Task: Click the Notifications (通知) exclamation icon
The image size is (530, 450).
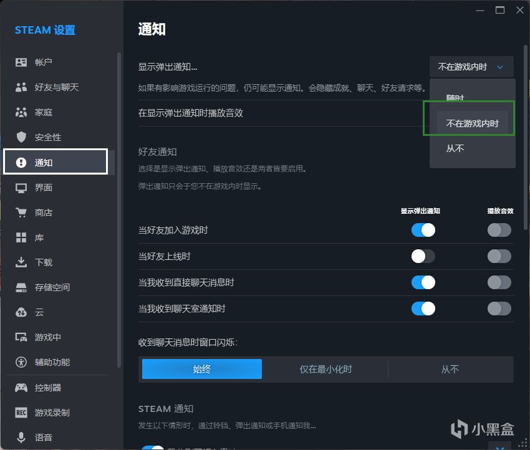Action: tap(21, 163)
